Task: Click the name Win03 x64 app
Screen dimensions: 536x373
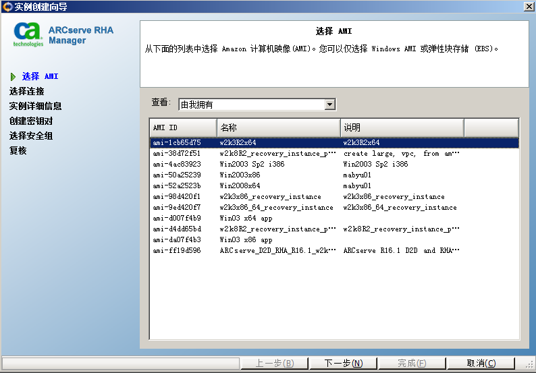Action: coord(246,219)
